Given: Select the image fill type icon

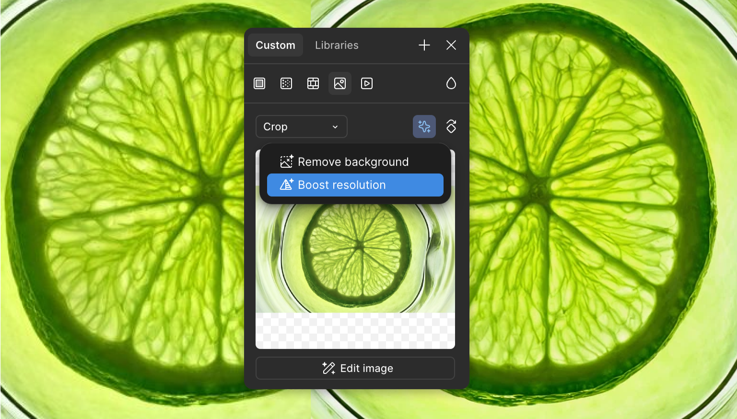Looking at the screenshot, I should coord(340,83).
